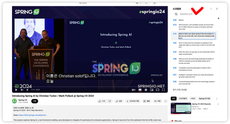Open transcript language dropdown 영어 (자동 생성됨)
Screen dimensions: 230x124
[x=180, y=90]
